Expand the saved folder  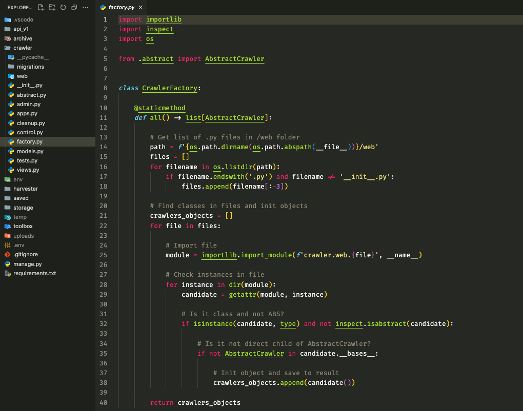point(48,198)
